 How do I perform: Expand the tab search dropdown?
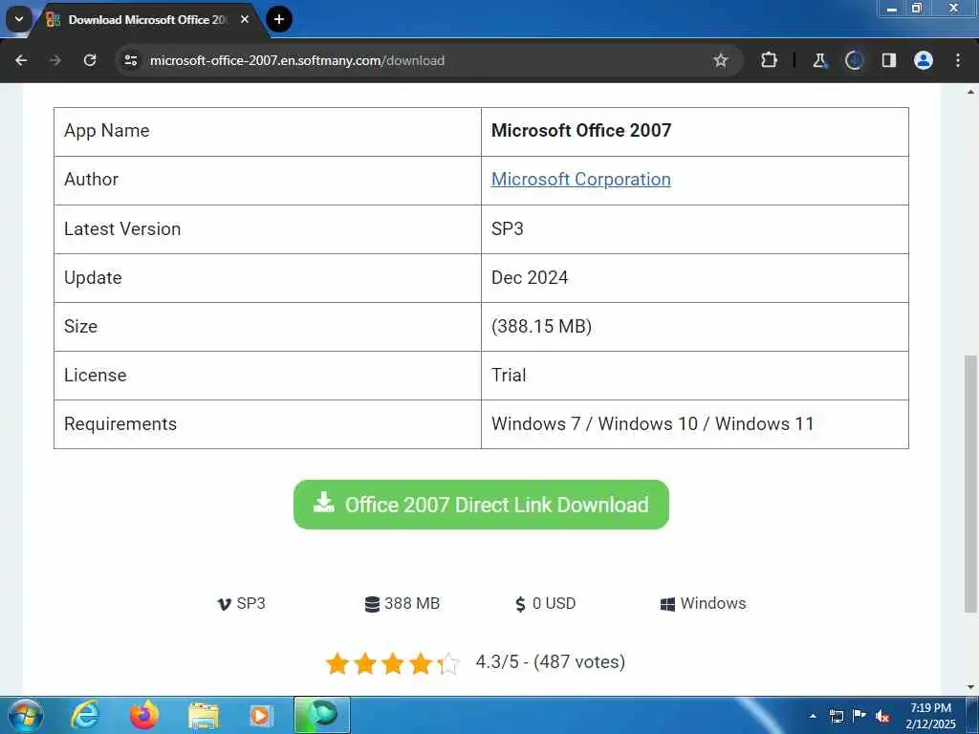pos(19,19)
